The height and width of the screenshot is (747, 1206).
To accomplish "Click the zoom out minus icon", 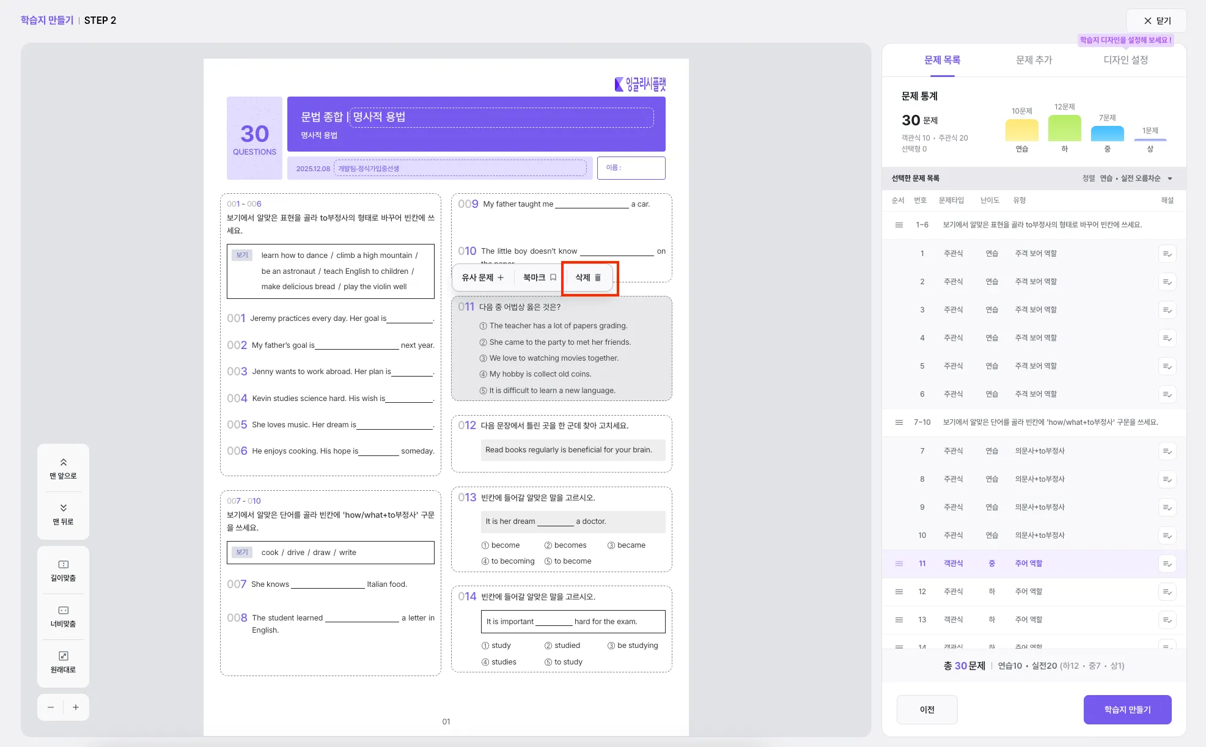I will click(x=51, y=707).
